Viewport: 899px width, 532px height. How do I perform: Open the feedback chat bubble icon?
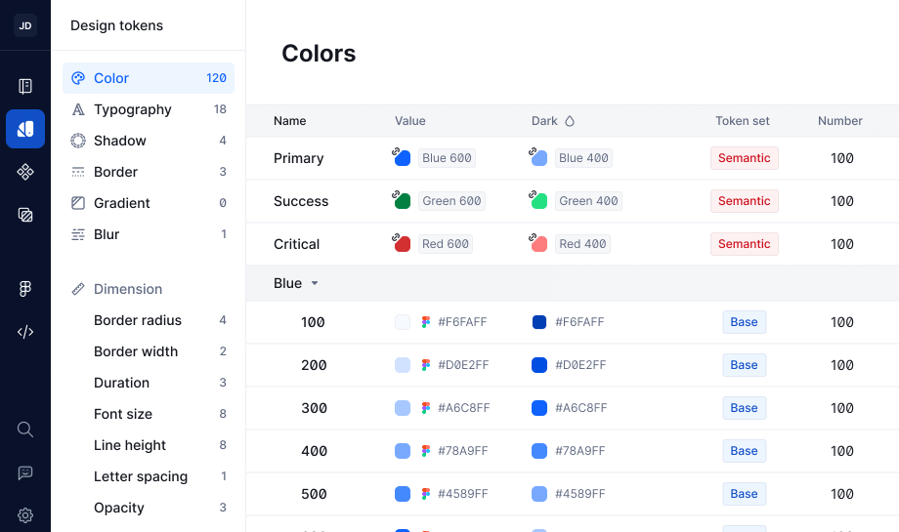point(25,472)
